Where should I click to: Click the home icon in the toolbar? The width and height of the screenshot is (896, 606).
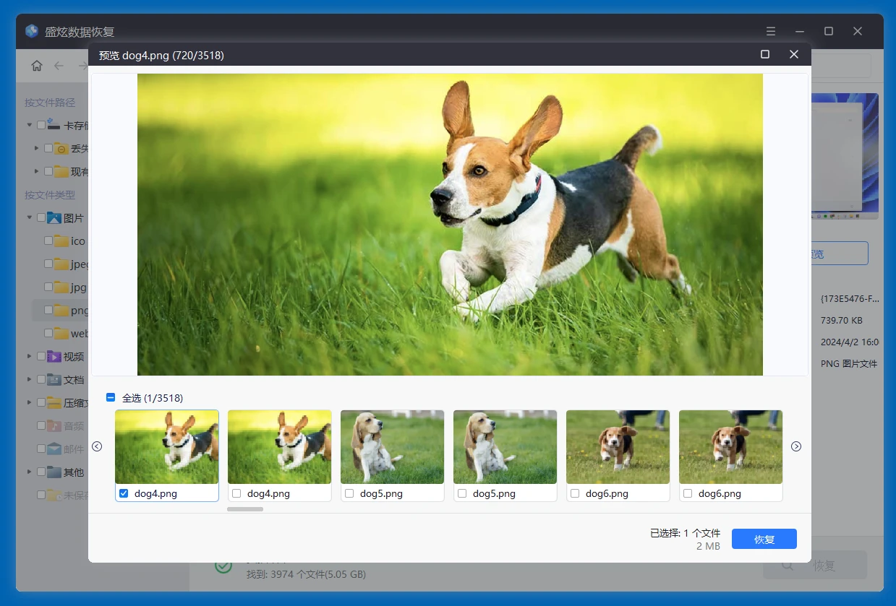(37, 66)
